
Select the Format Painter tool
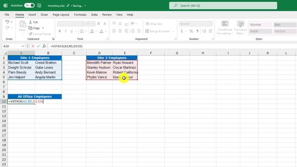(x=40, y=34)
